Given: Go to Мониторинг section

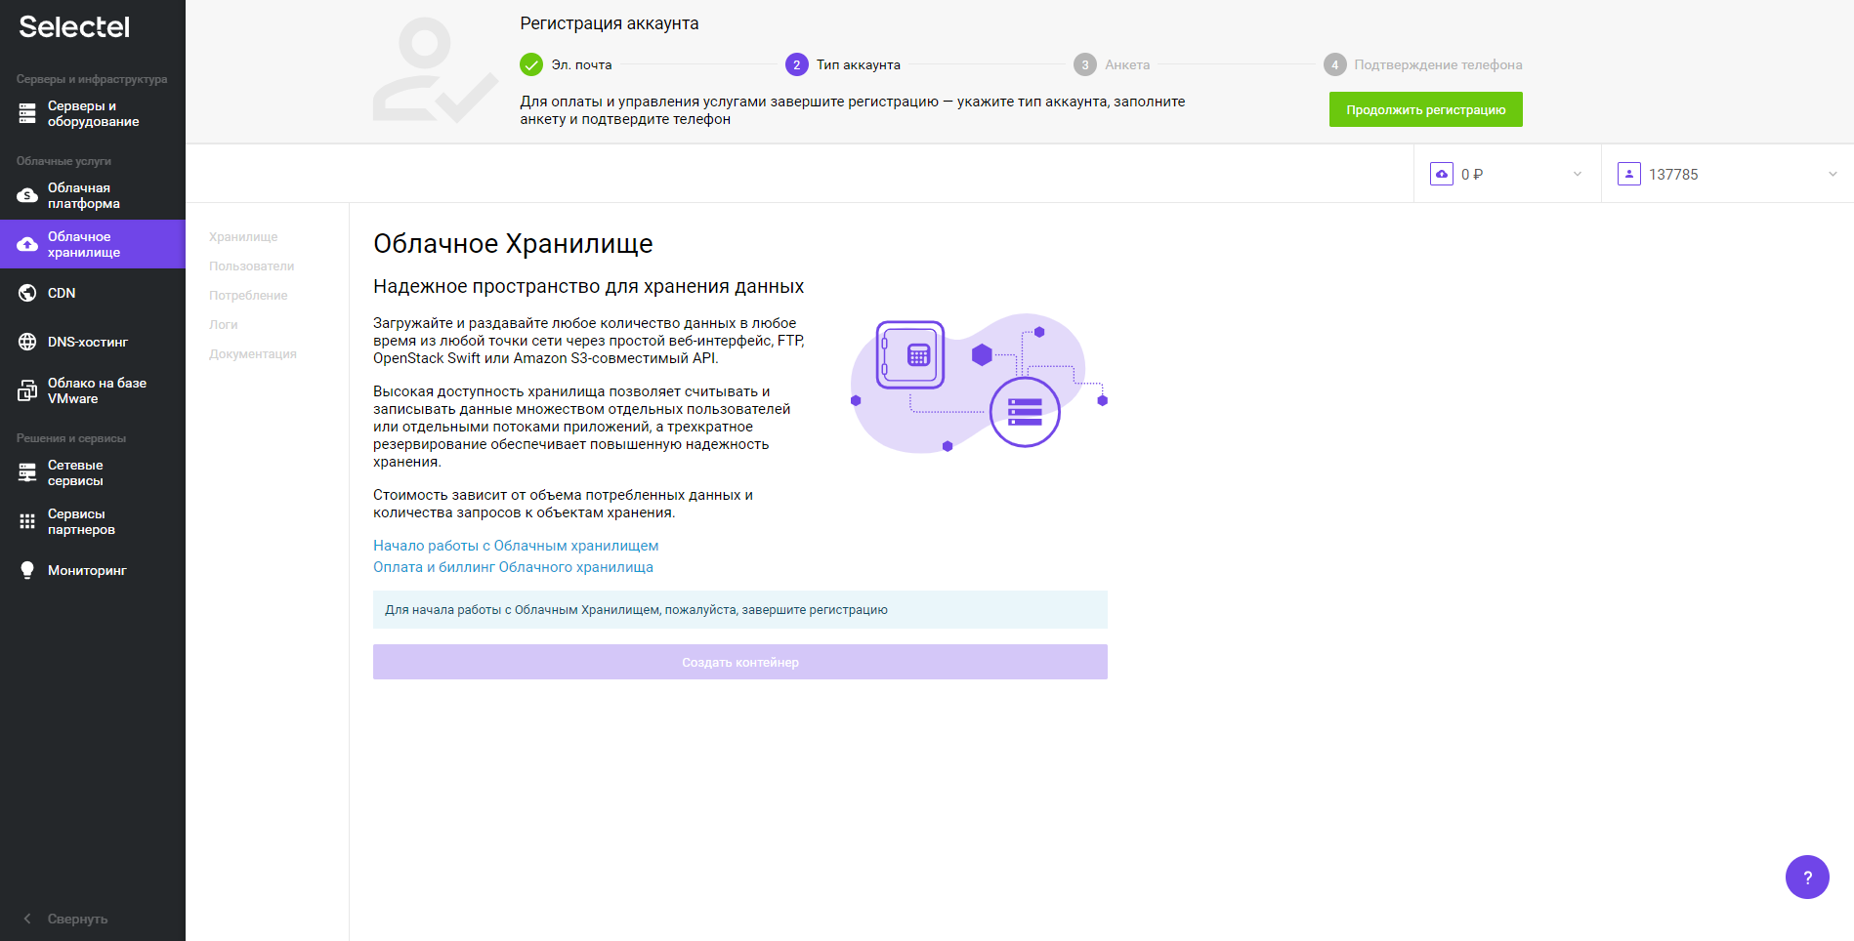Looking at the screenshot, I should coord(93,570).
